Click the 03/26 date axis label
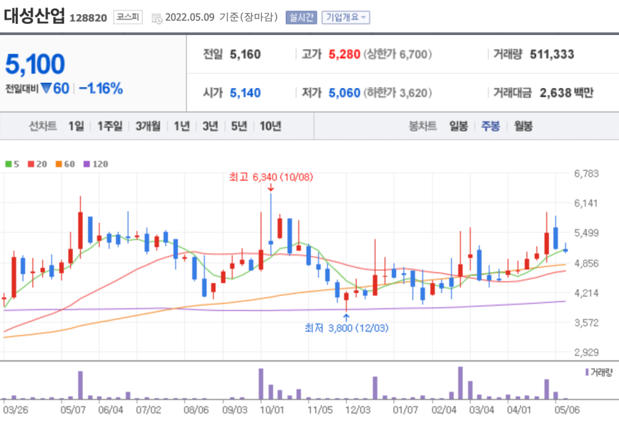The image size is (619, 426). 16,410
